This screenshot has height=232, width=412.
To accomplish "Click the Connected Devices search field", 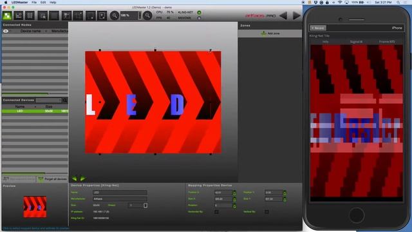I will (x=49, y=101).
